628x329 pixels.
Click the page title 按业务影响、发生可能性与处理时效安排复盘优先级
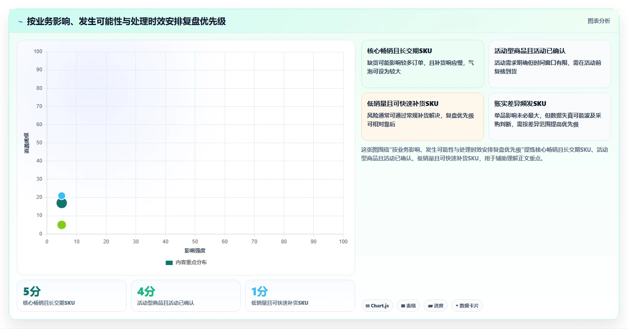(x=126, y=21)
